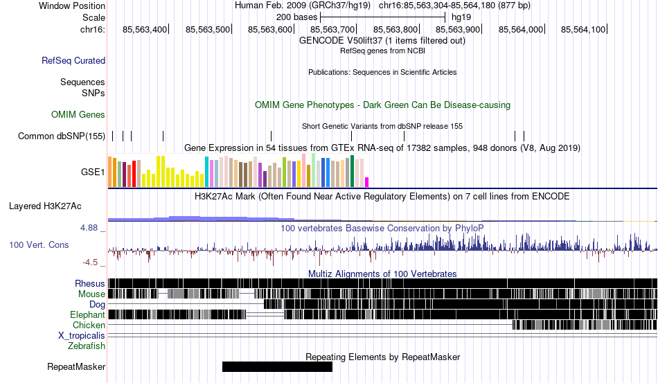Click the magenta bar in GSE1 expression chart
This screenshot has width=658, height=383.
[x=367, y=182]
